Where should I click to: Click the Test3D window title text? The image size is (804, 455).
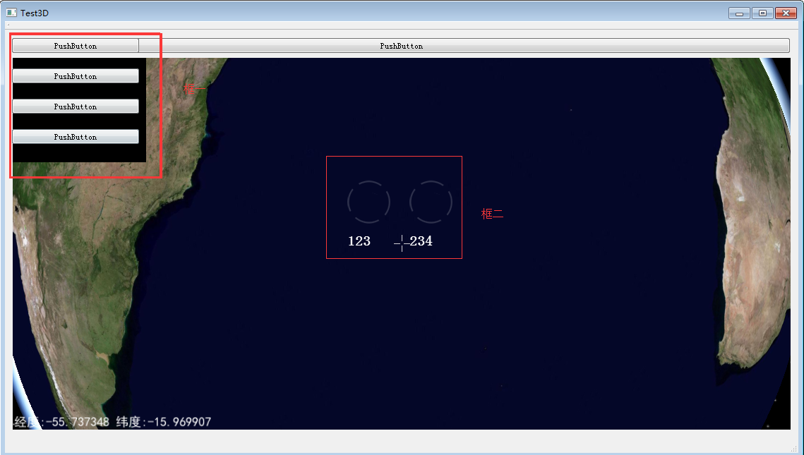pyautogui.click(x=35, y=13)
